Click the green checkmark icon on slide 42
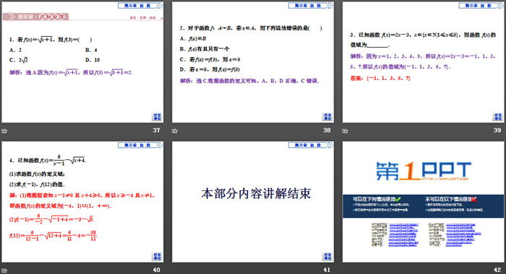This screenshot has width=506, height=274. 398,199
